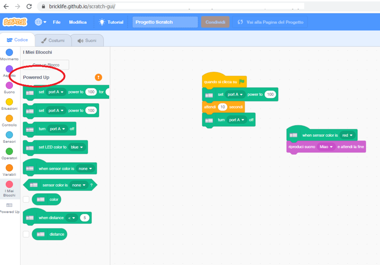Switch to the Suoni tab
Viewport: 380px width, 265px height.
point(87,41)
